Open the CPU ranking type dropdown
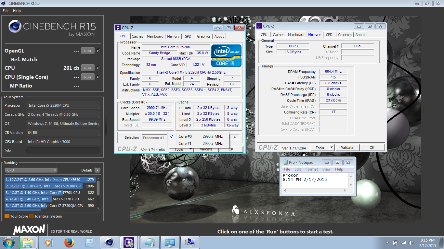 [x=31, y=170]
